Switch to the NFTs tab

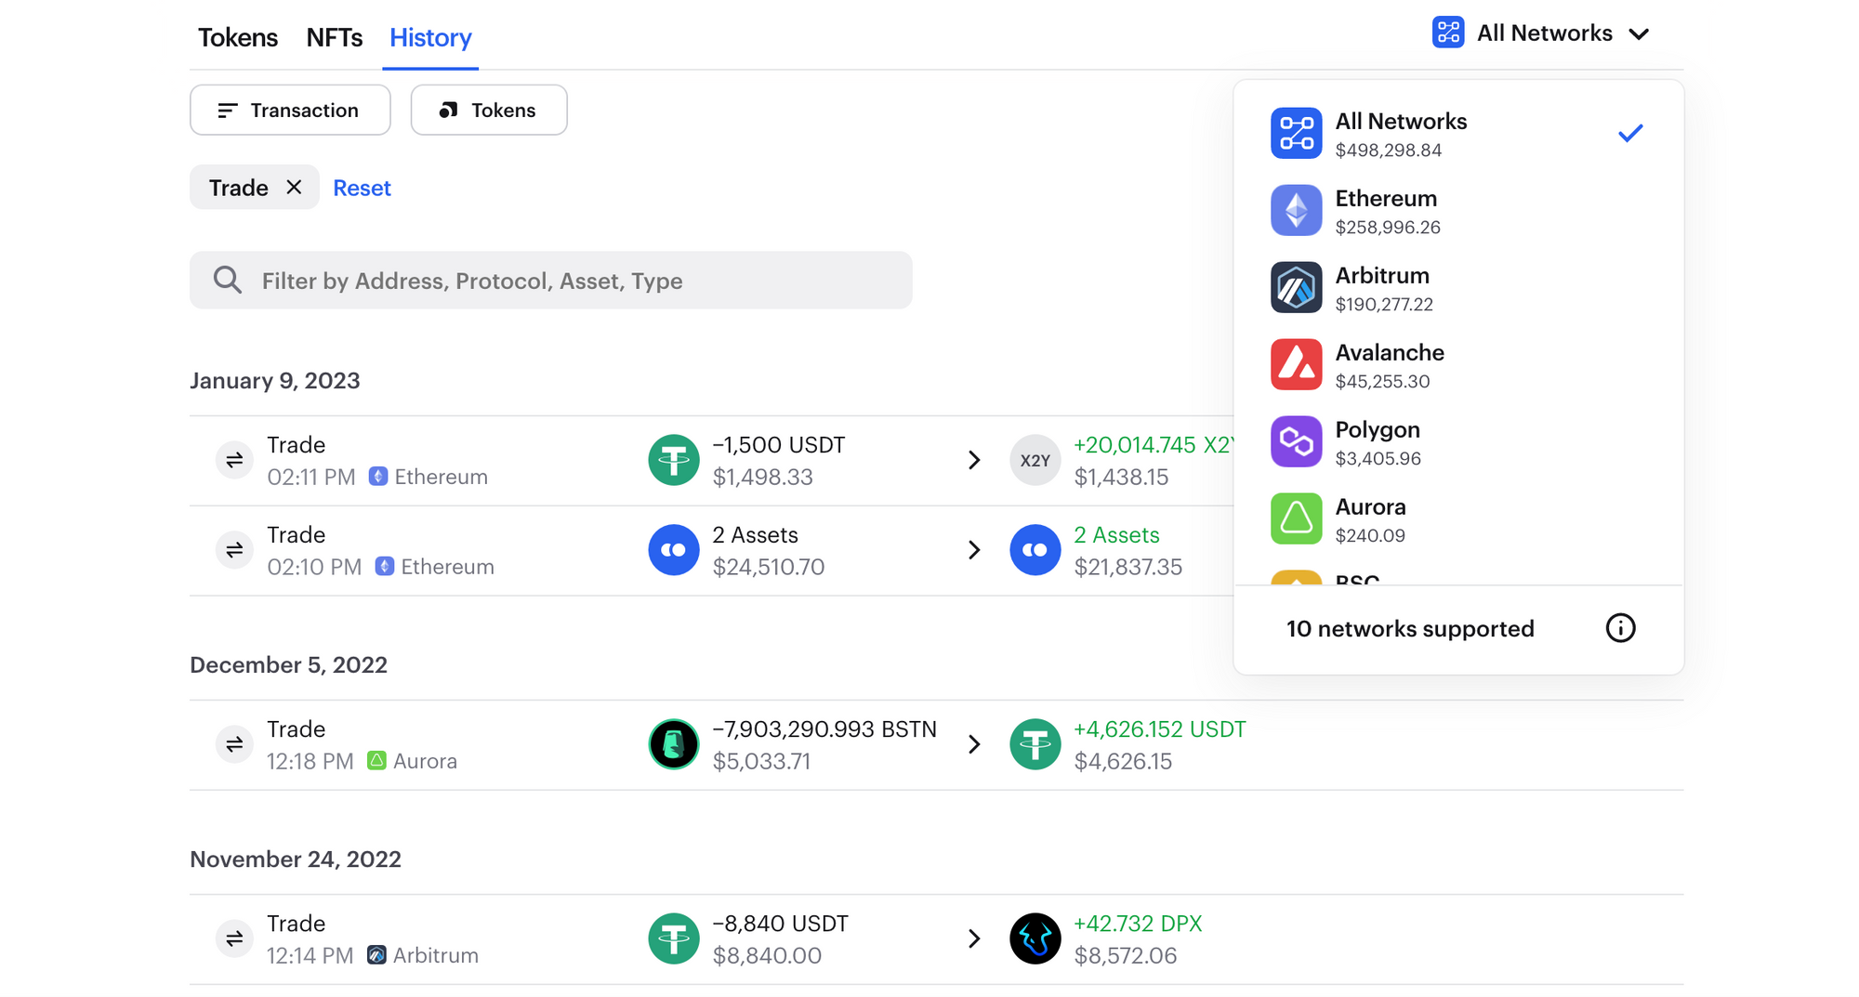(334, 37)
